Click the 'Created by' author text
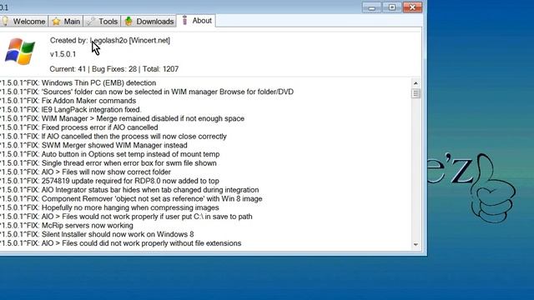This screenshot has width=534, height=300. coord(110,40)
